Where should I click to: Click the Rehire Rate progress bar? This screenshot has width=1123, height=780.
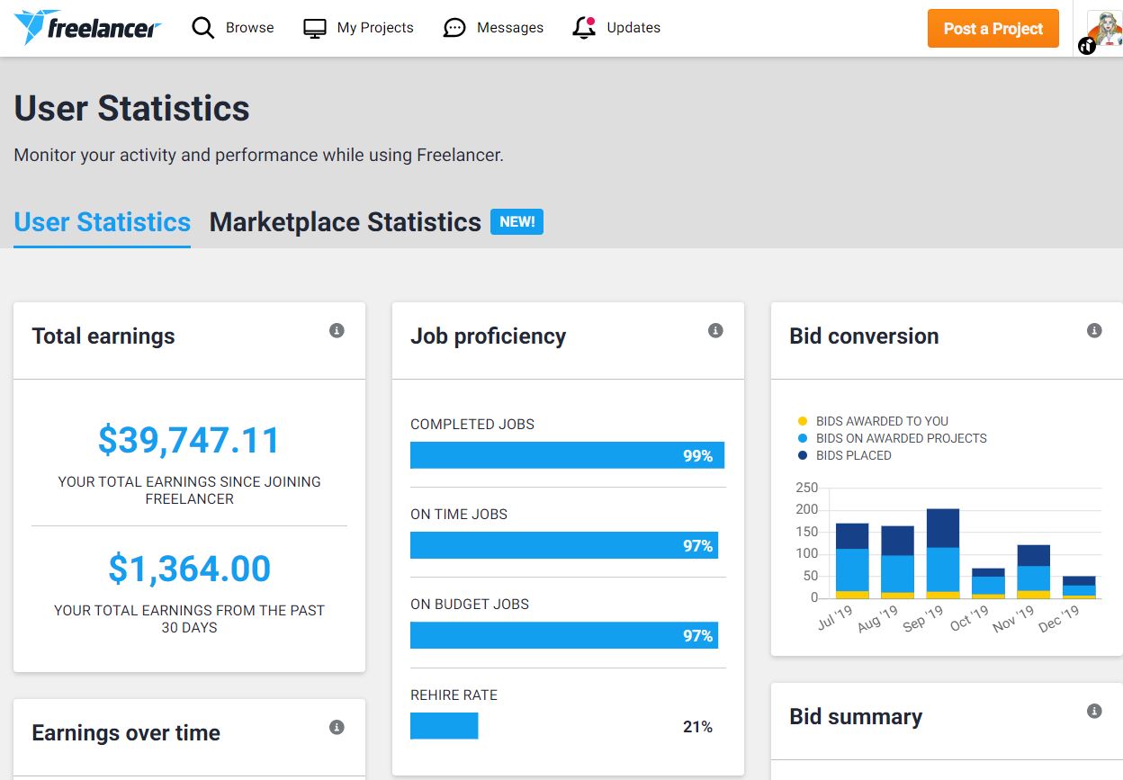[444, 726]
